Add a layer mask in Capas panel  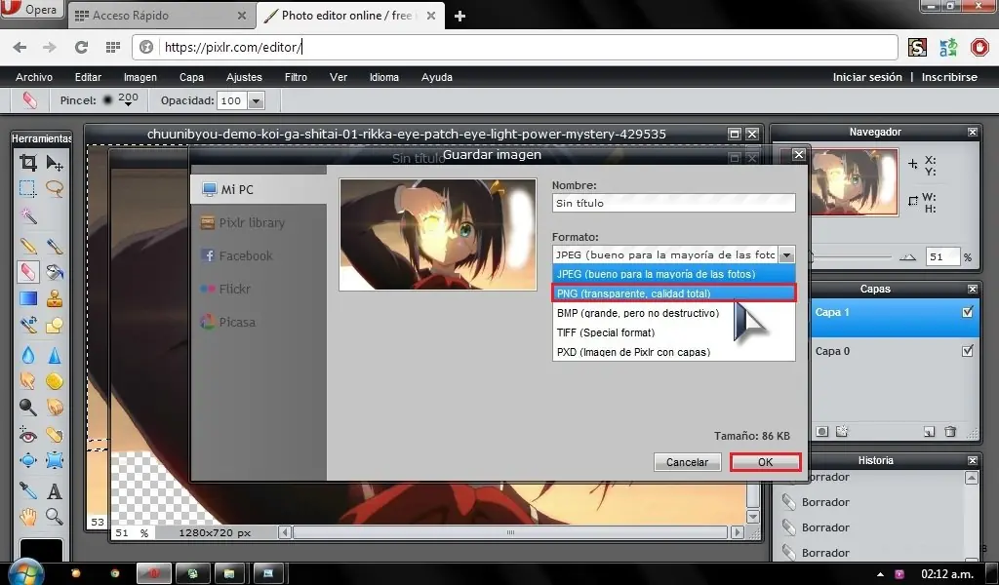[x=821, y=432]
